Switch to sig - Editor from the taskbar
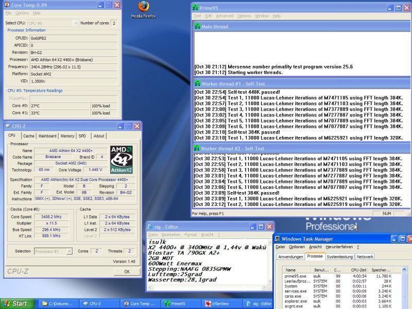The width and height of the screenshot is (412, 309). pos(259,304)
